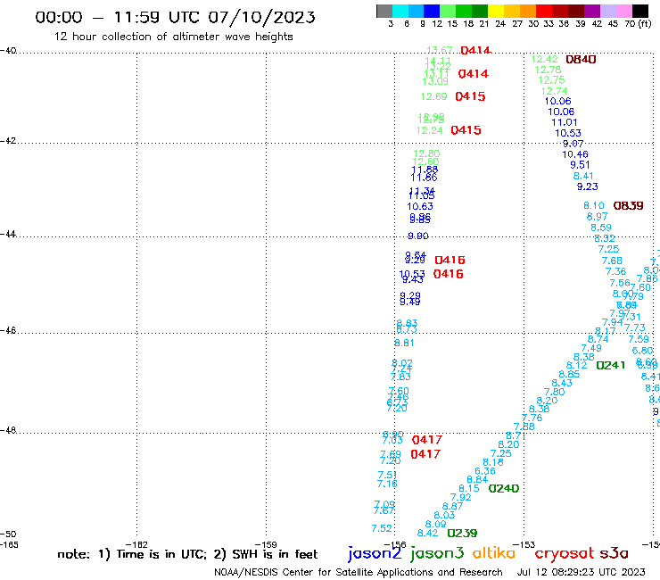Click the s3a pass time 0839

(628, 205)
